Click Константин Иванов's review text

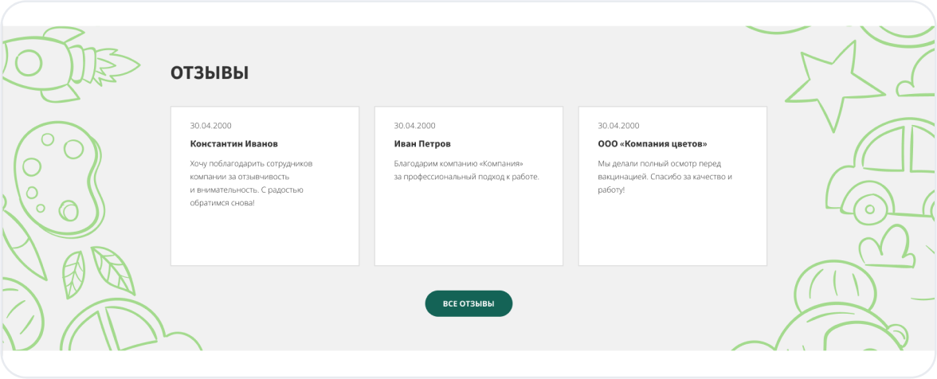[251, 183]
